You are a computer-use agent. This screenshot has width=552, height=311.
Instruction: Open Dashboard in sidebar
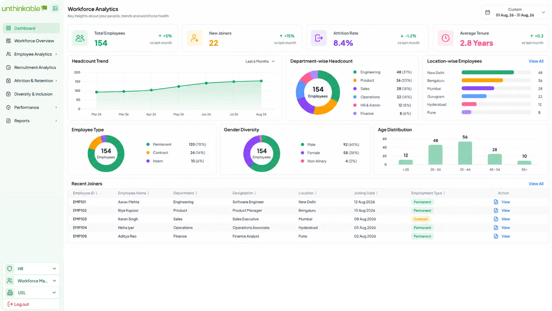click(x=31, y=28)
